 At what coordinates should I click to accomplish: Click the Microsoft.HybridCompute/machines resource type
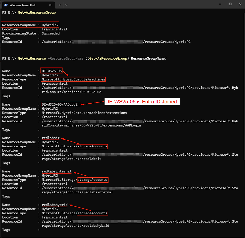tap(73, 79)
